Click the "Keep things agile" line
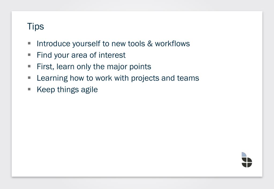Viewport: 274px width, 189px height. (67, 90)
